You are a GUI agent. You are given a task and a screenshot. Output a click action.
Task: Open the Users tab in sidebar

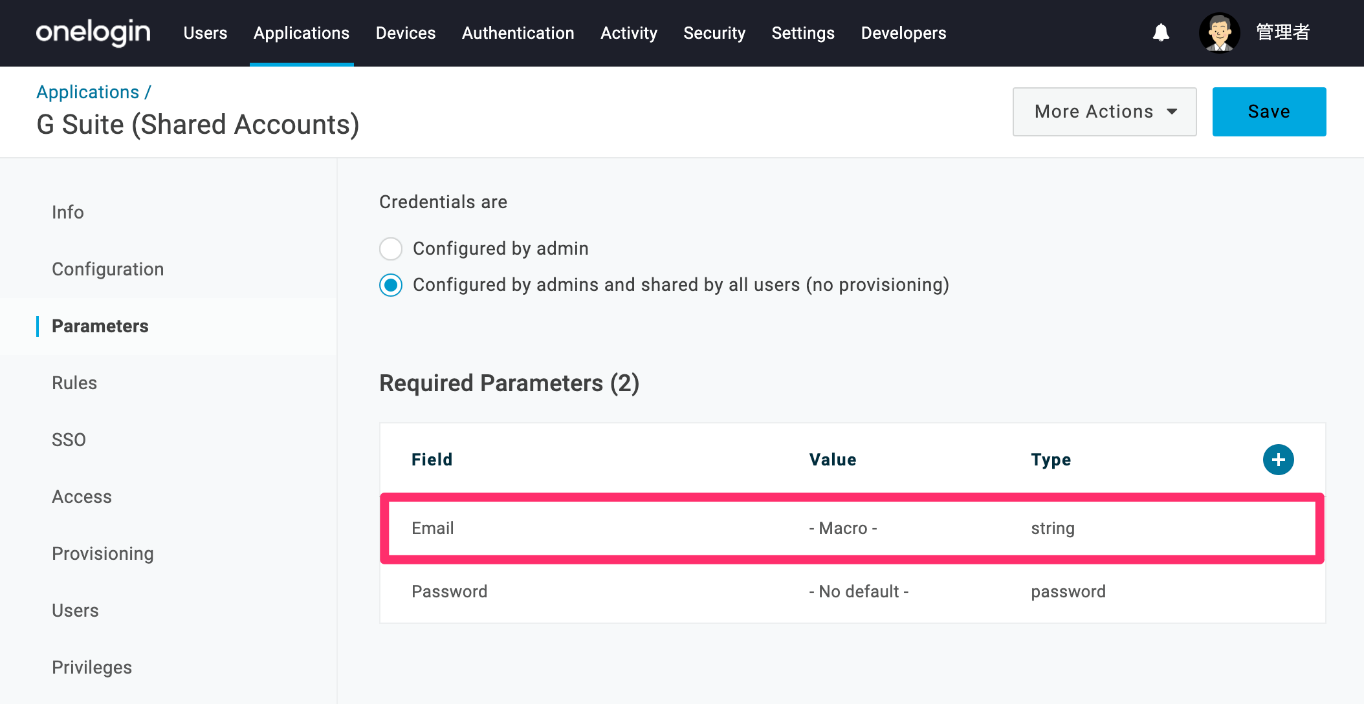pos(75,610)
